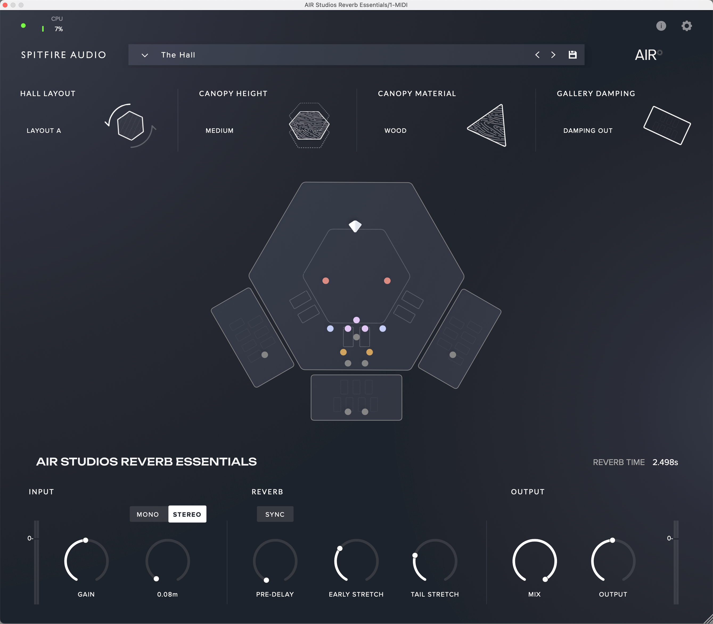Switch input to Mono

point(148,514)
